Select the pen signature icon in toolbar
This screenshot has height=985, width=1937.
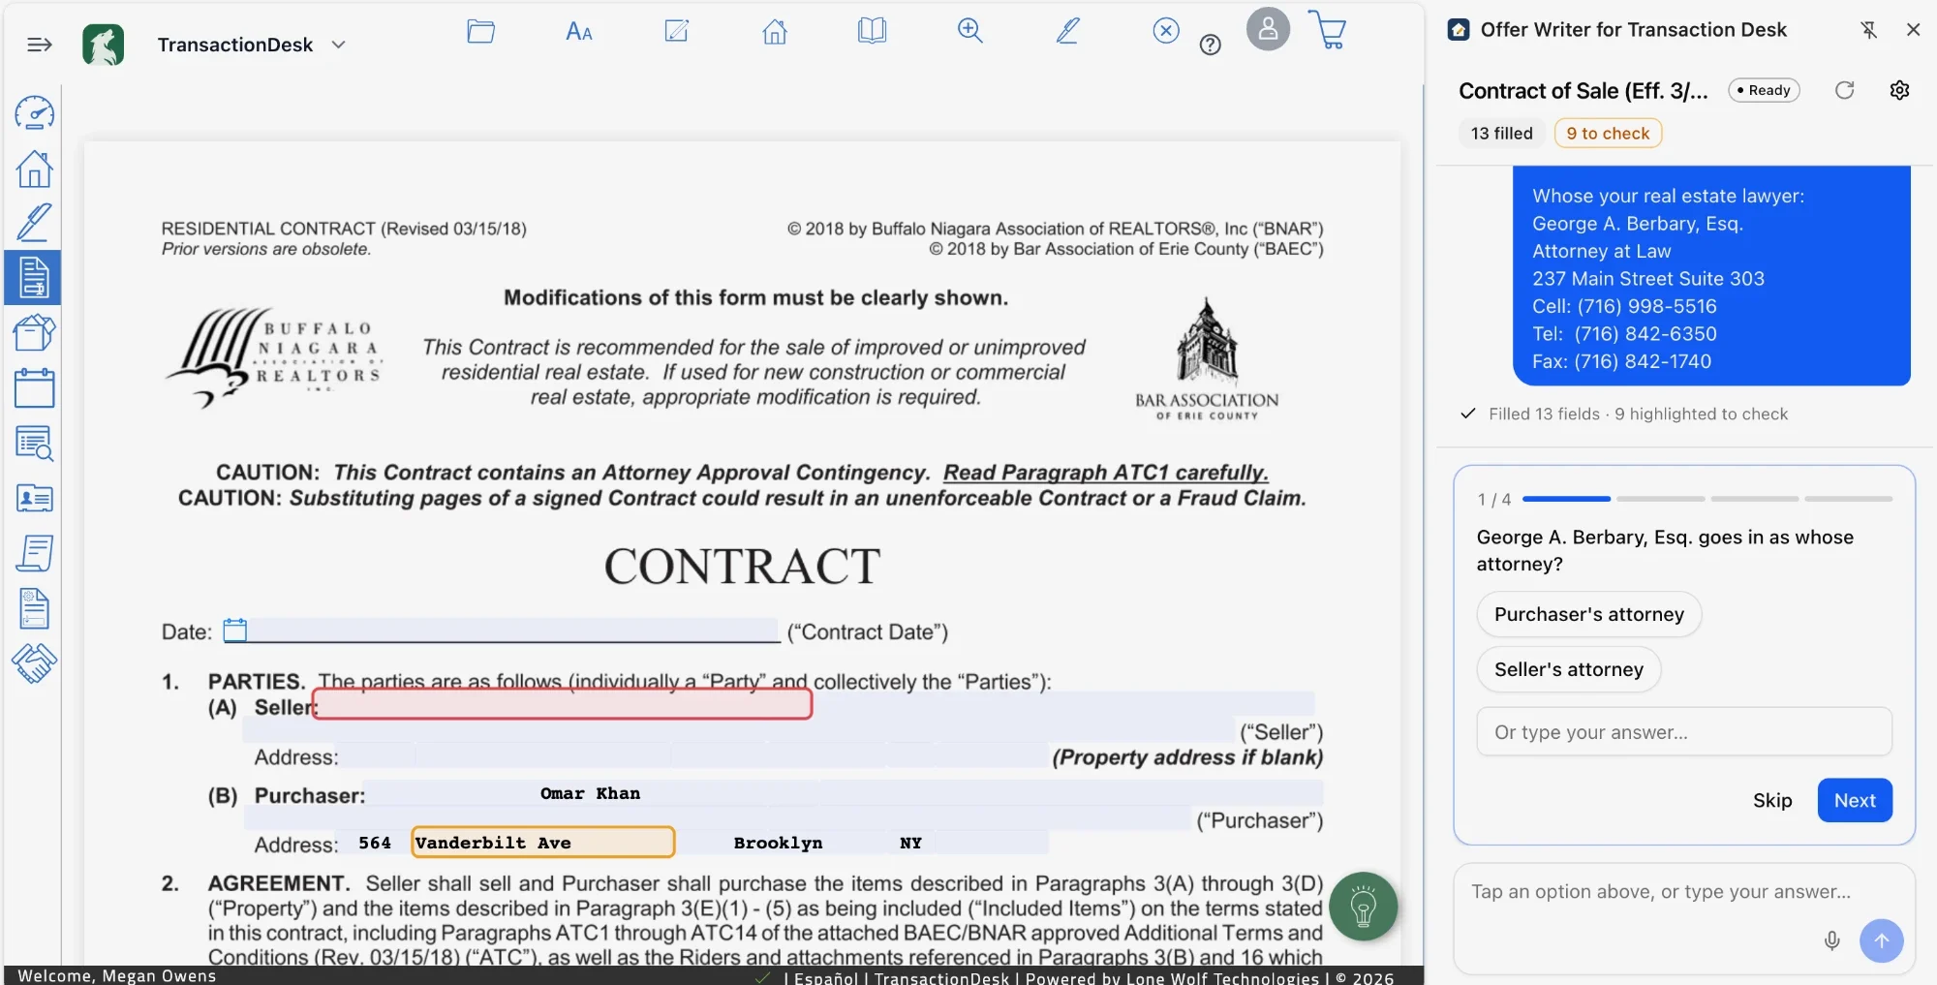coord(1067,31)
